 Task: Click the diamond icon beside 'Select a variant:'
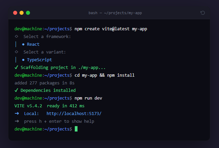point(17,52)
